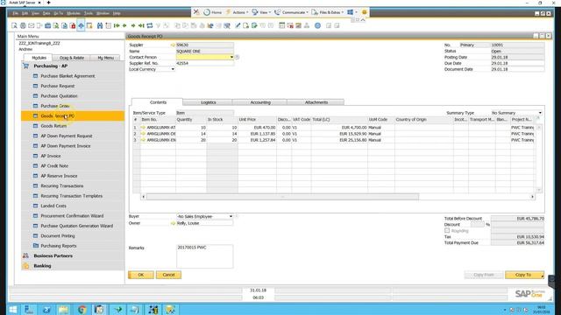The height and width of the screenshot is (315, 561).
Task: Follow the Supplier golden link arrow
Action: (174, 45)
